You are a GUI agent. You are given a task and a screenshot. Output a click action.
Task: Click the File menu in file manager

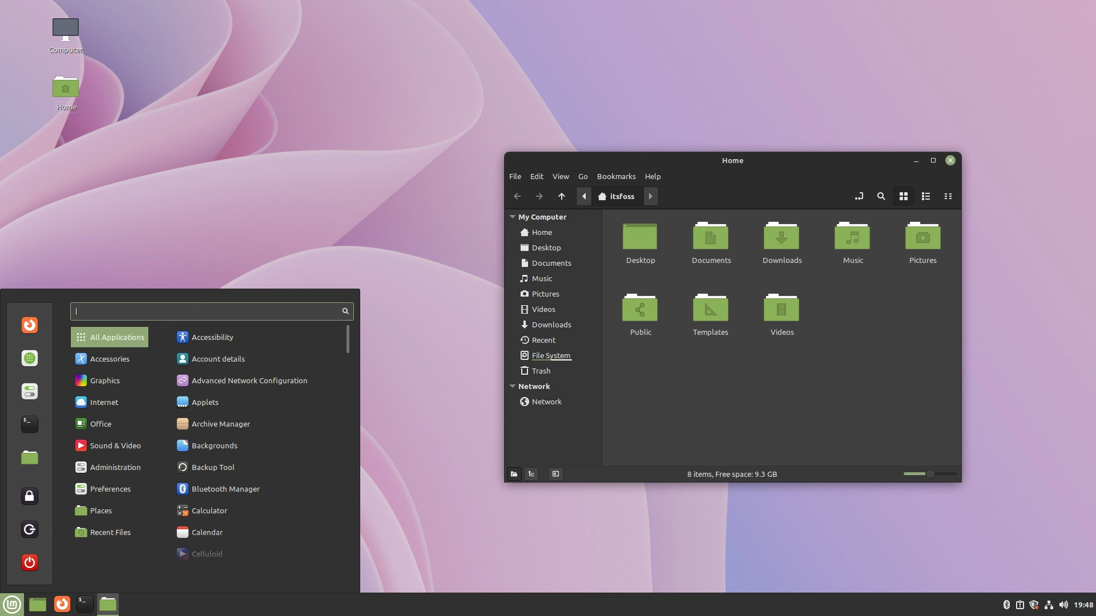[515, 176]
